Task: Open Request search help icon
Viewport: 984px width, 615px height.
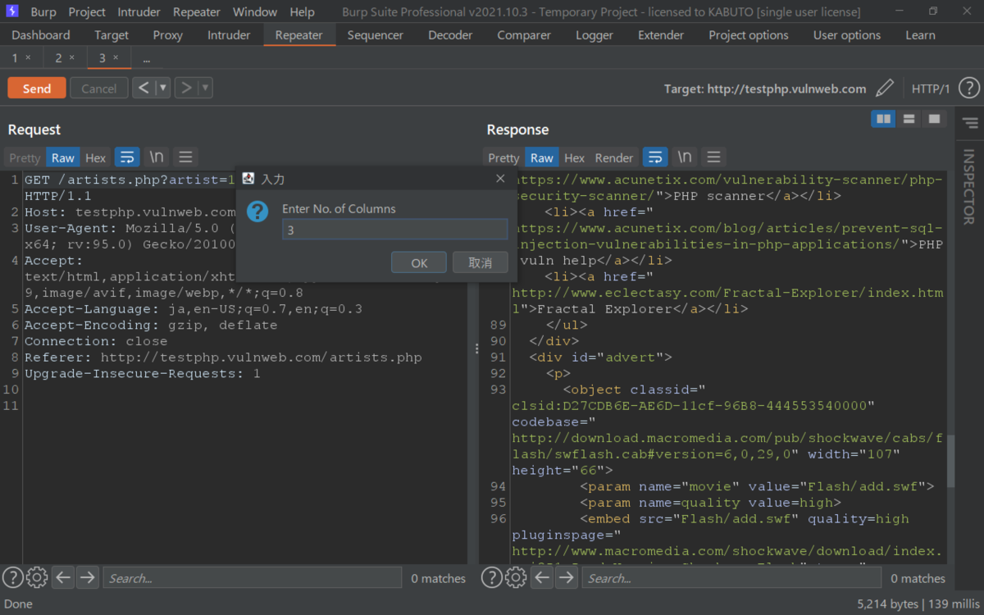Action: click(12, 577)
